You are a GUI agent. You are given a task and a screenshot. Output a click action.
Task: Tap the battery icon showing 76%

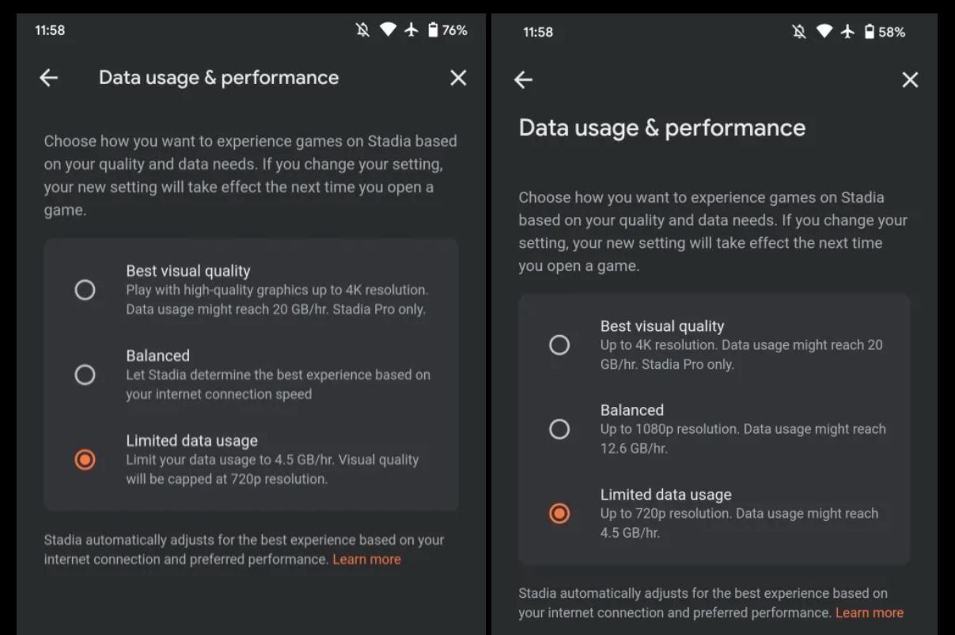coord(433,30)
